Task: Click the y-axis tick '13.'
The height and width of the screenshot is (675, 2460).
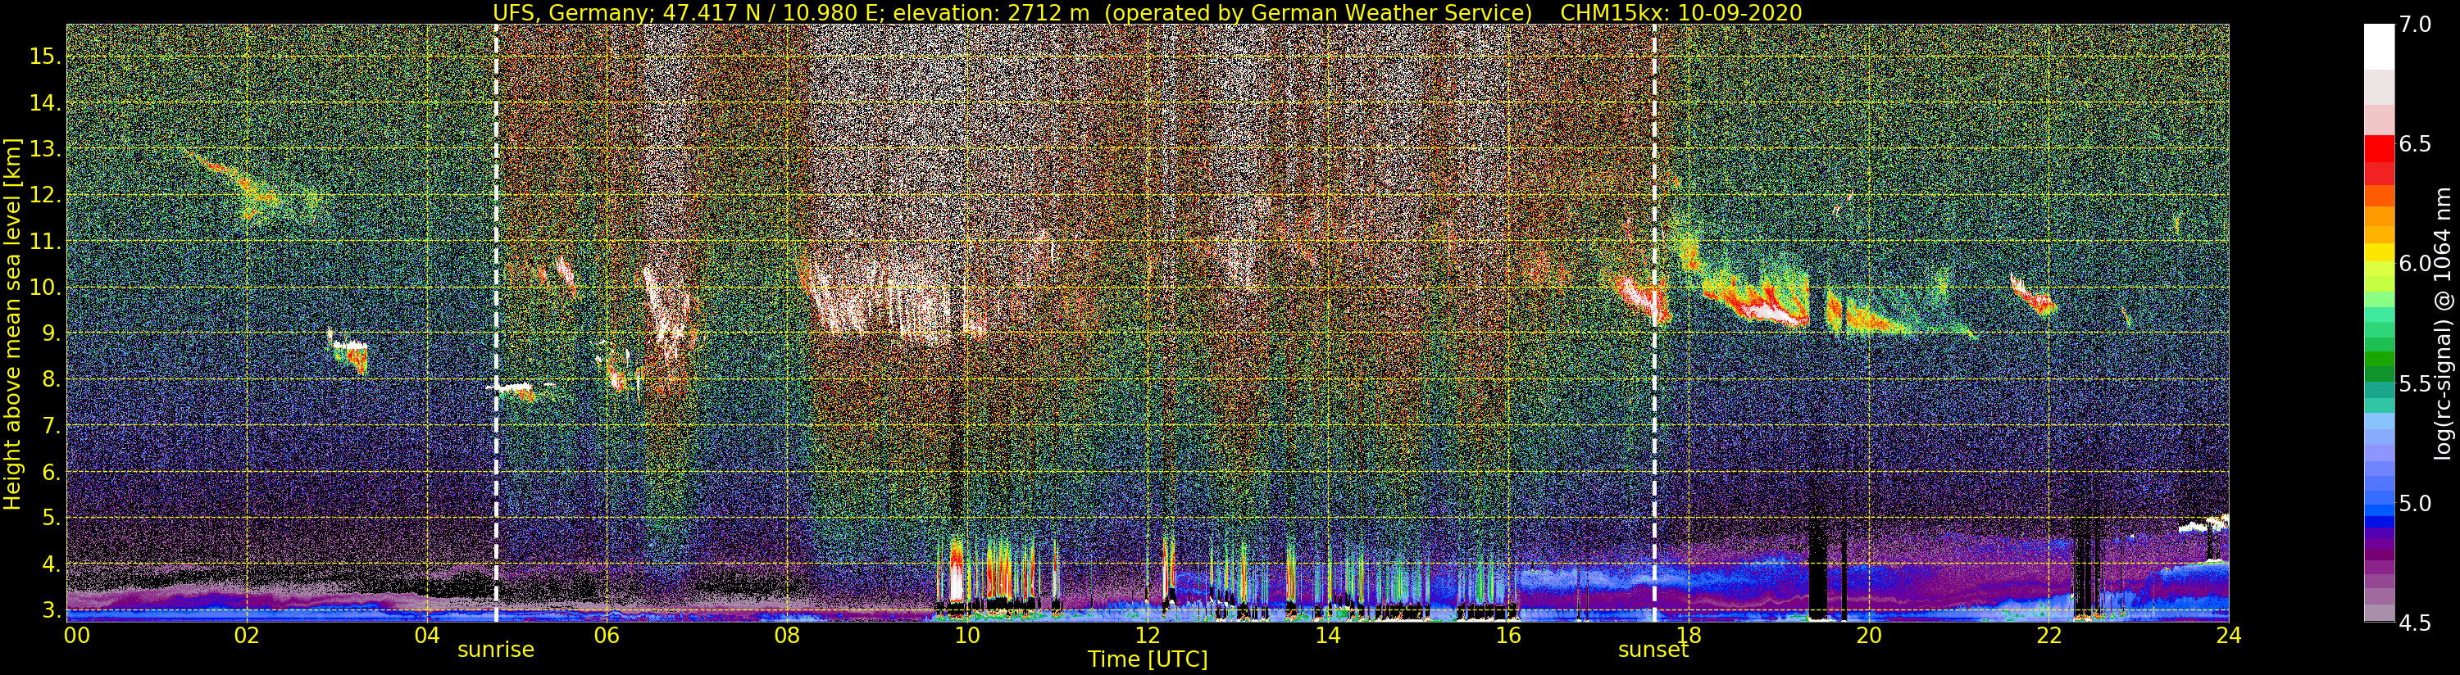Action: 45,149
